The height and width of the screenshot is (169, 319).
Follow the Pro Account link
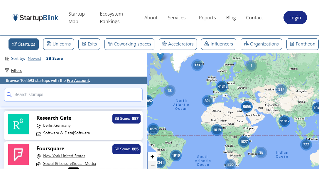[x=78, y=80]
